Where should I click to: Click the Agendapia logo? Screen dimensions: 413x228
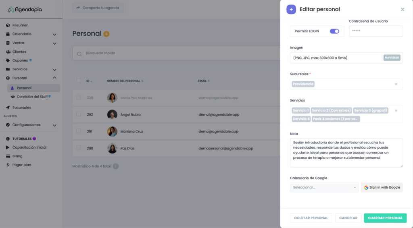point(25,9)
